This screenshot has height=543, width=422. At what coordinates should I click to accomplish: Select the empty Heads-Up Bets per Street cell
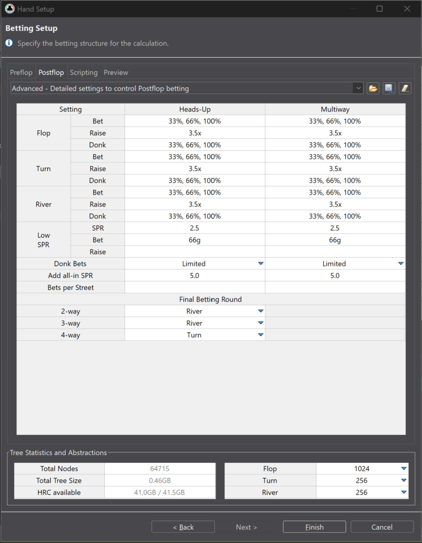195,287
